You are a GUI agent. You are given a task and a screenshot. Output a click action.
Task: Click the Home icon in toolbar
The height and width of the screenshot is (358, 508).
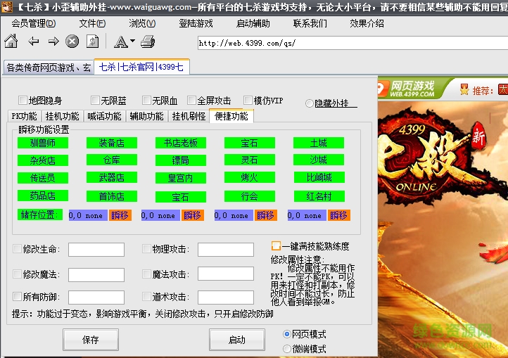tap(11, 42)
